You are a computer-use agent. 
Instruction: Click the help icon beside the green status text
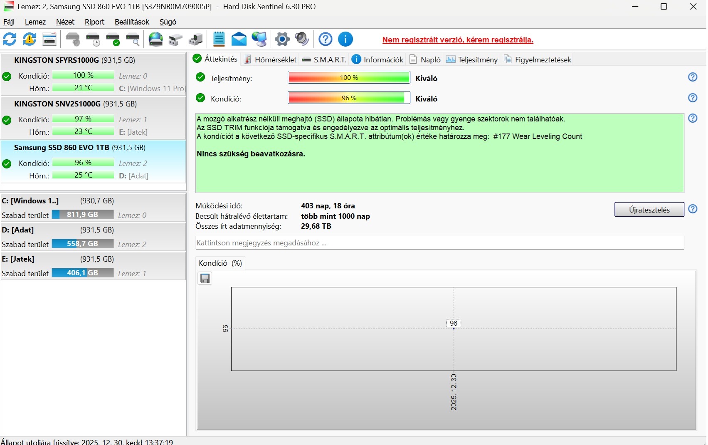693,119
